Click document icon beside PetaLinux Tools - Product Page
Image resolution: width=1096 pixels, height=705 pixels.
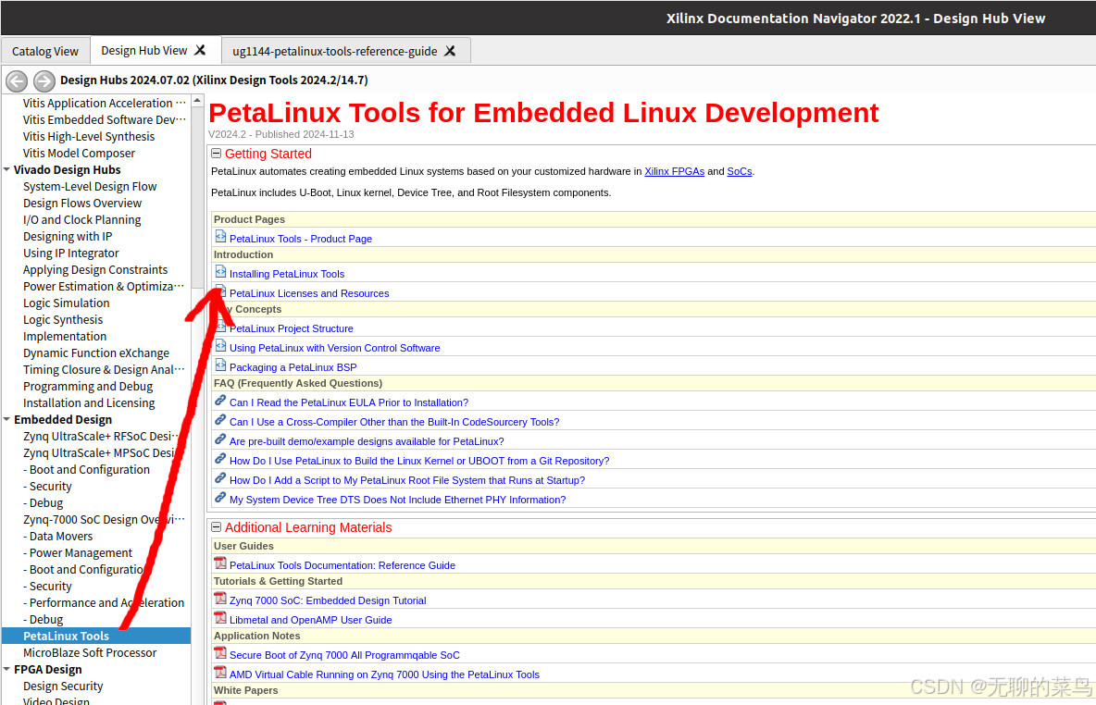click(220, 237)
